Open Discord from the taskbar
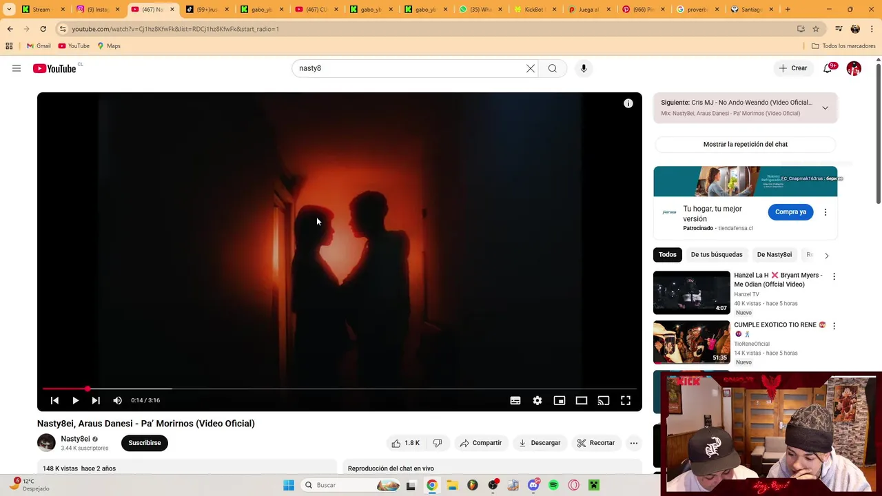Image resolution: width=882 pixels, height=496 pixels. click(533, 485)
